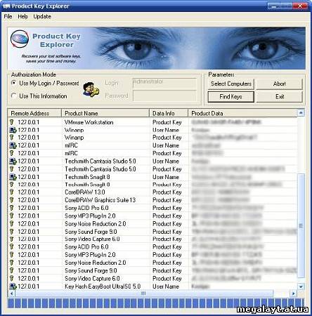This screenshot has width=312, height=316.
Task: Sort by Product Data column header
Action: click(242, 113)
